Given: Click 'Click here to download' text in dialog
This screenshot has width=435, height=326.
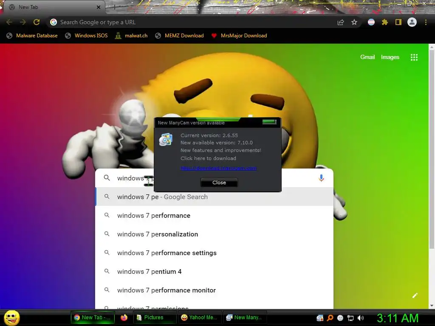Looking at the screenshot, I should click(x=208, y=158).
